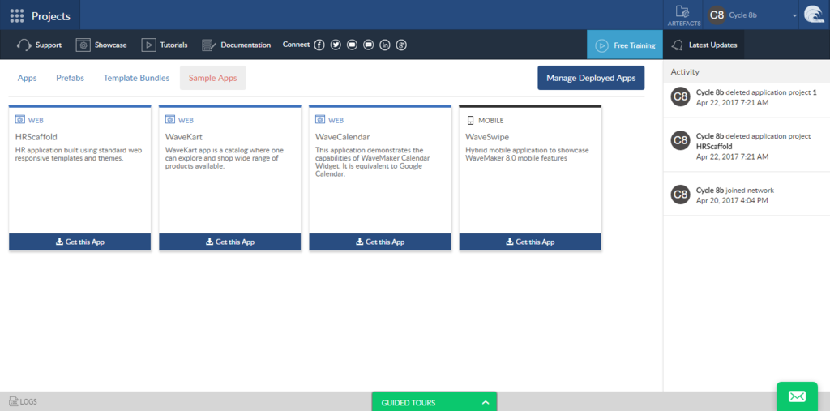Click avatar beside deleted project 1 activity
The image size is (830, 411).
[680, 97]
